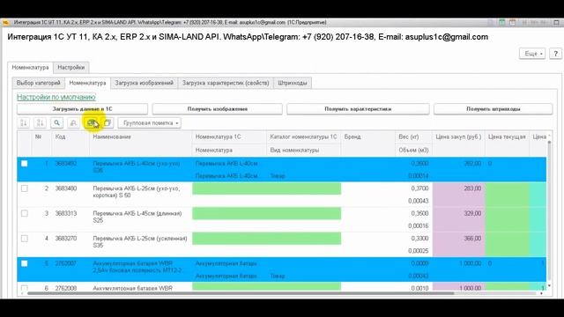Open help with the question mark button
This screenshot has height=317, width=564.
(x=556, y=54)
